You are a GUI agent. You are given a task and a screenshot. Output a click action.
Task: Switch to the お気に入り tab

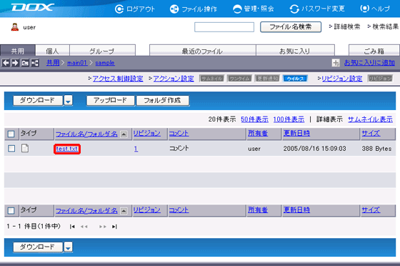click(295, 51)
